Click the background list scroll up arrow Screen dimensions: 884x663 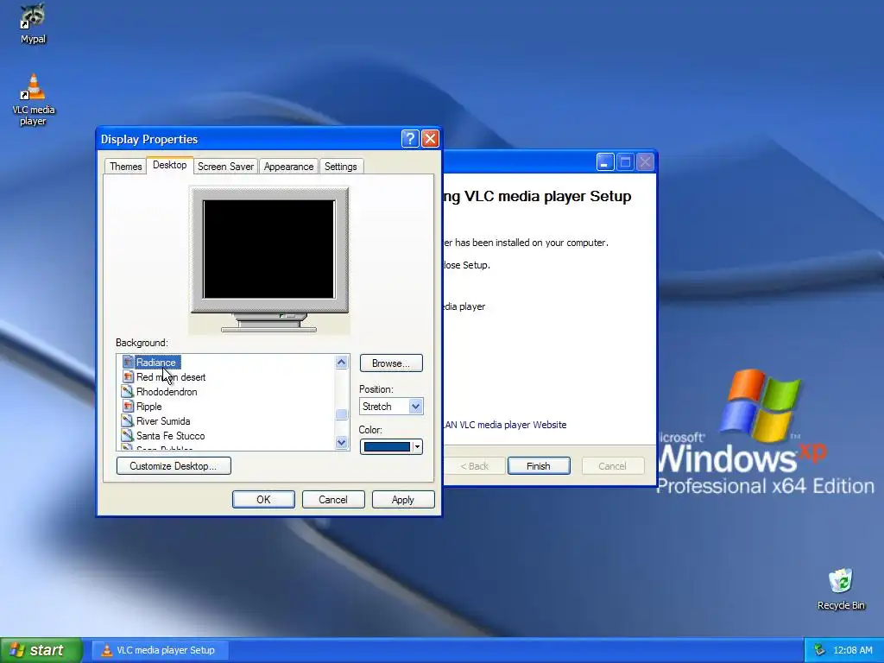341,362
